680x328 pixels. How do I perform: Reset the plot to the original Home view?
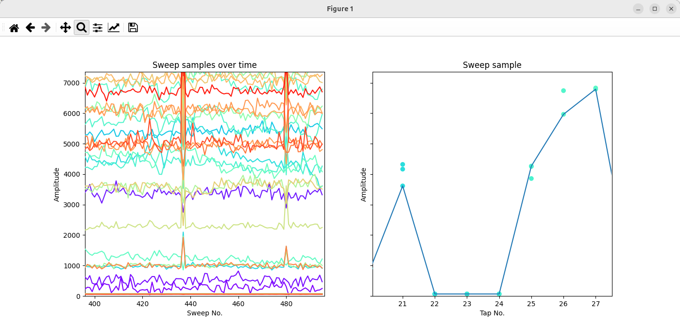[14, 28]
